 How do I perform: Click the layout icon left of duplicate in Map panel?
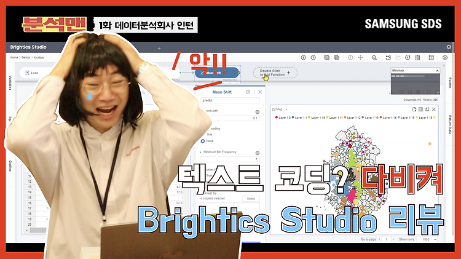(x=420, y=109)
